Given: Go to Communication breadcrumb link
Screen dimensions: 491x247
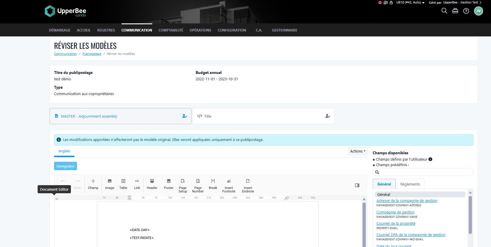Looking at the screenshot, I should click(65, 54).
